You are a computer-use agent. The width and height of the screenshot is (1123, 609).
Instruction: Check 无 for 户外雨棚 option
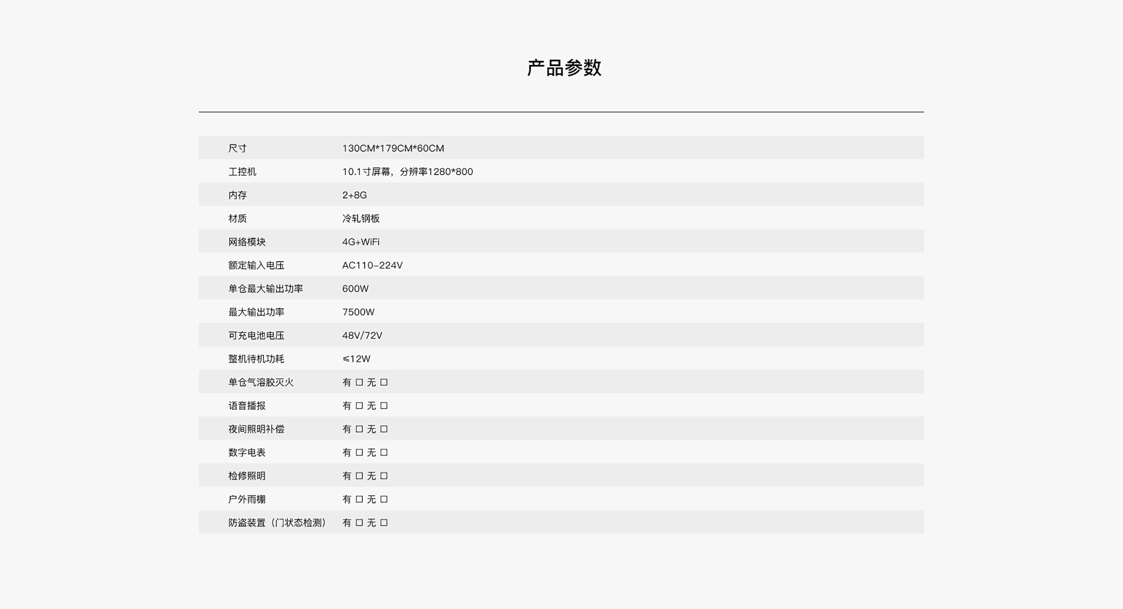(384, 499)
